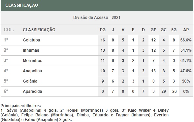Screen dimensions: 194x122
Task: Click Anapolina's 13 goals scored cell
Action: [153, 71]
